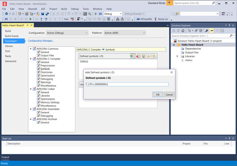Click Start Debugging and Break icon
237x166 pixels.
[100, 14]
